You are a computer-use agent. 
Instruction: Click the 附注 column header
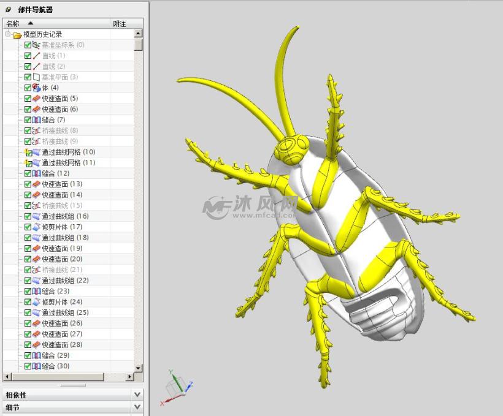coord(120,23)
